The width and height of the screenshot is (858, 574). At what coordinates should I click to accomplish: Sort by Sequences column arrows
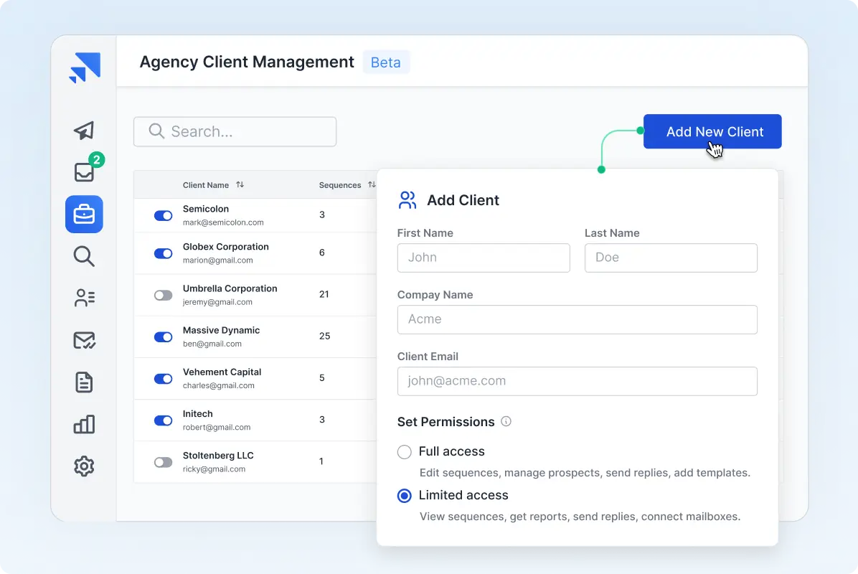pos(372,185)
